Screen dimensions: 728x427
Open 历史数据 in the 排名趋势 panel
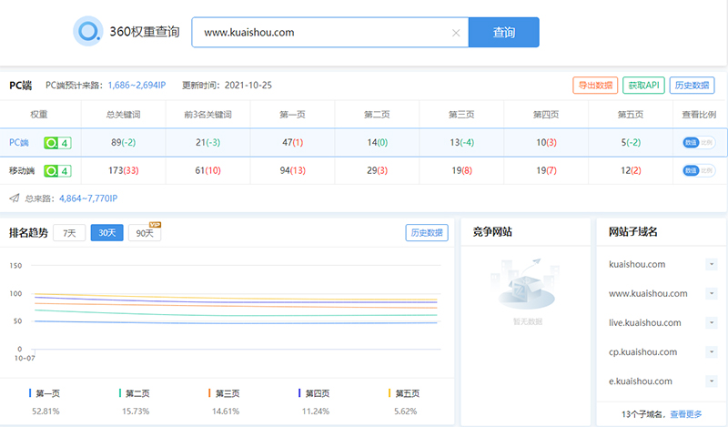pyautogui.click(x=427, y=233)
